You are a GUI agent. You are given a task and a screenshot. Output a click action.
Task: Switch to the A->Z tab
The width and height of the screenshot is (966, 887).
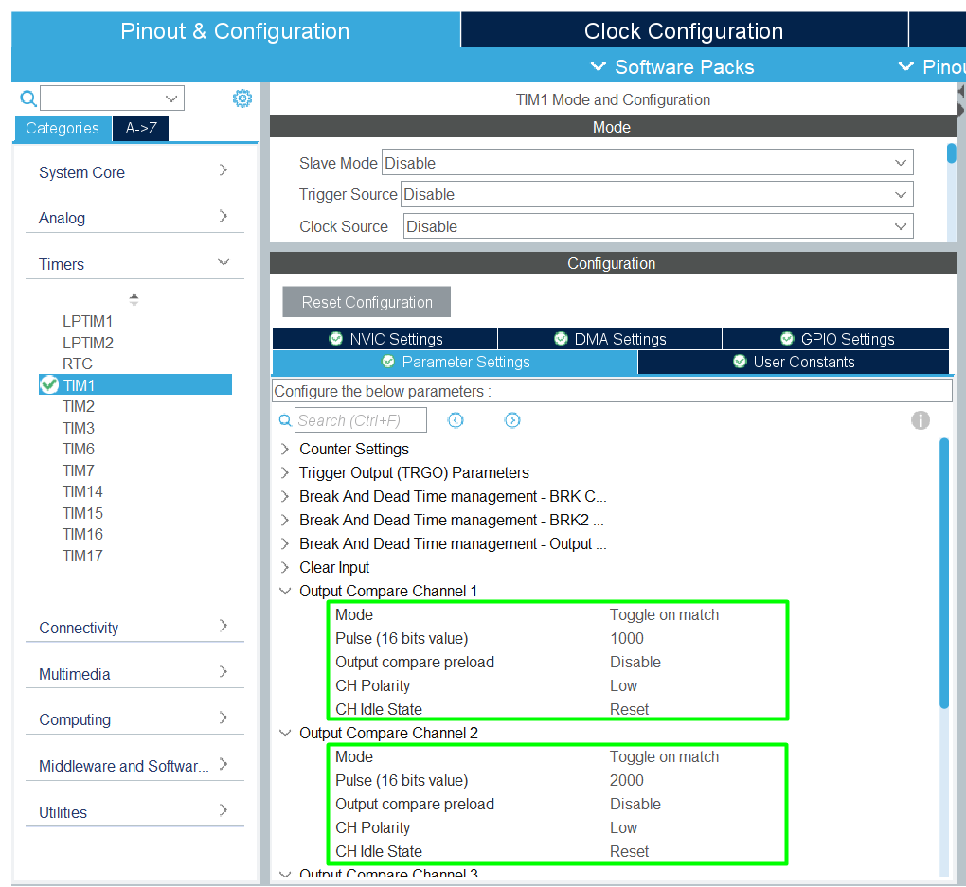[141, 129]
